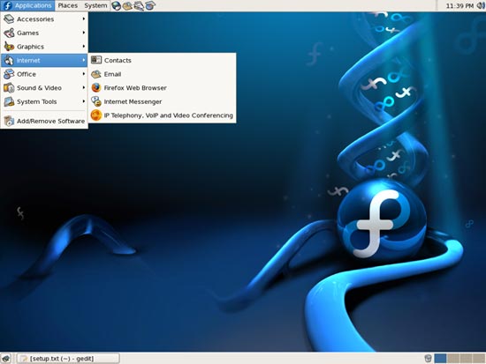Click the show desktop button in bottom panel

click(6, 359)
